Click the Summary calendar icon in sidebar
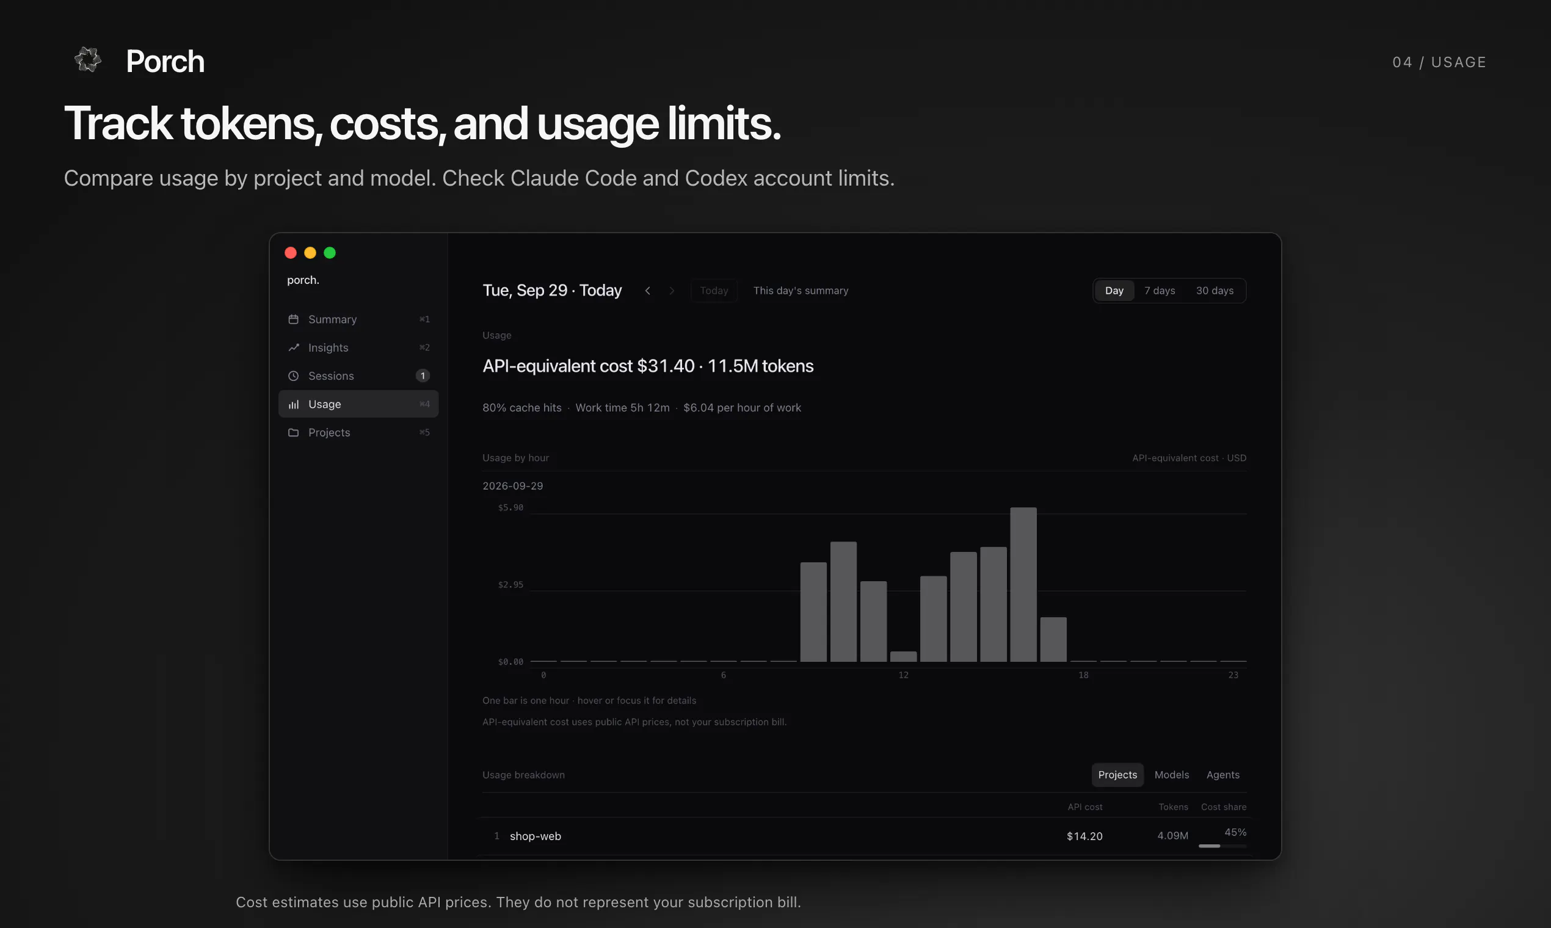 (293, 319)
